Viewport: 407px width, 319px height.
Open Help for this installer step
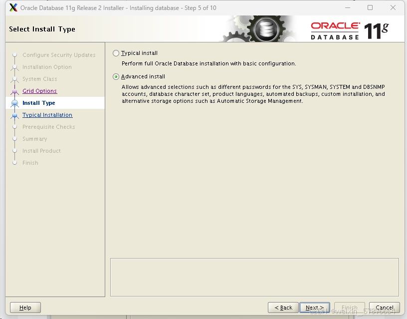[25, 308]
